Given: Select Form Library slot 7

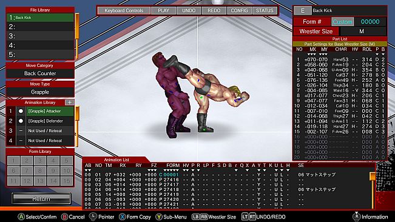Looking at the screenshot, I should tap(27, 170).
